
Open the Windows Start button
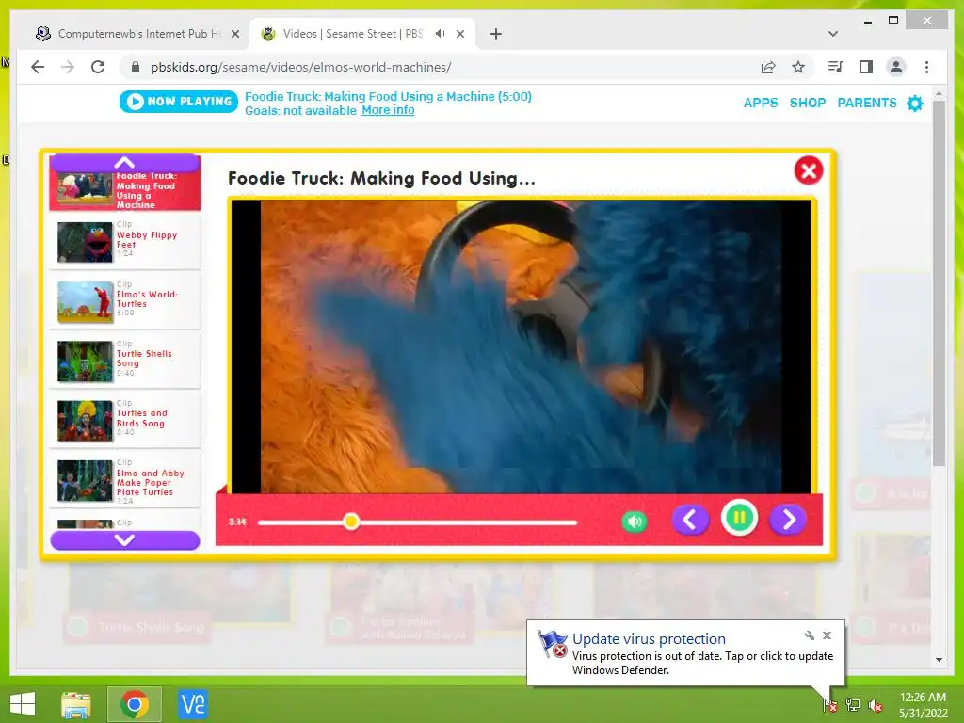[23, 704]
